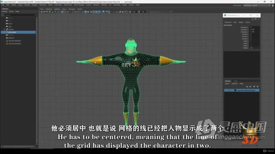Open the Channels menu in Channel Box
Viewport: 275px width, 154px height.
228,22
